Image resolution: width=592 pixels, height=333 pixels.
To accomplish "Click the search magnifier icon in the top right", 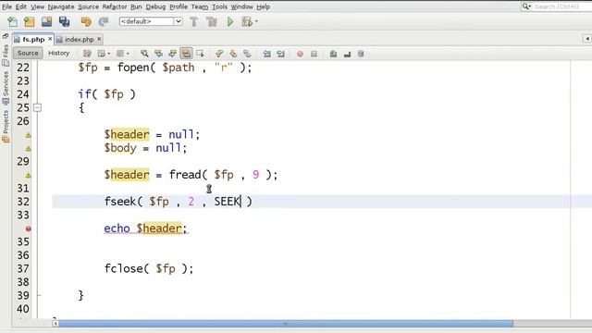I will [x=525, y=6].
